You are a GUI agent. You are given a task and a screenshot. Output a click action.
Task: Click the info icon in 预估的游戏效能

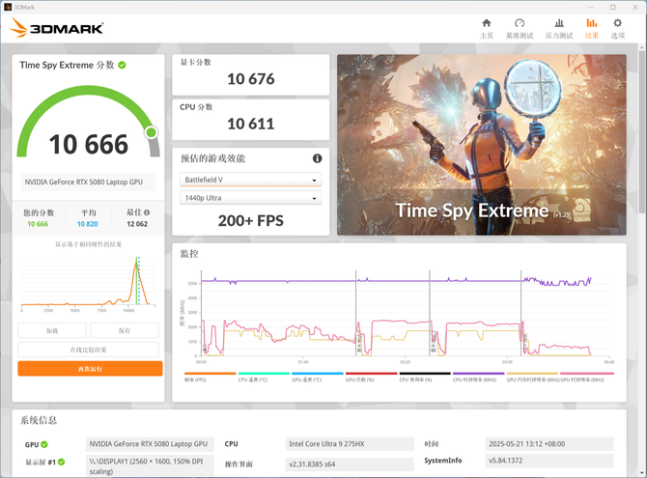(317, 158)
